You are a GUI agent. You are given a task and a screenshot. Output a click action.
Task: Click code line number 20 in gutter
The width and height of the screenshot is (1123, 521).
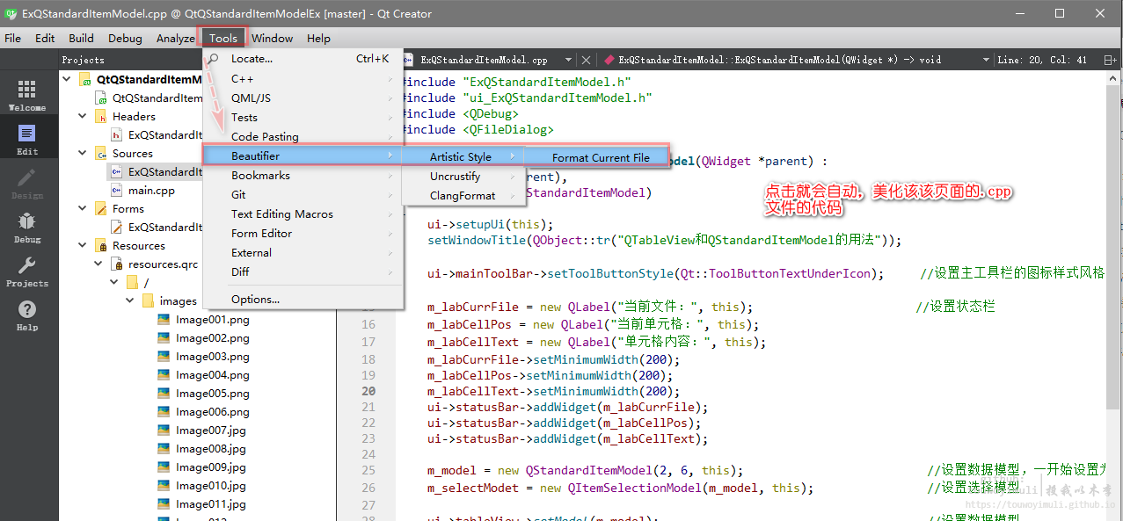pyautogui.click(x=368, y=391)
